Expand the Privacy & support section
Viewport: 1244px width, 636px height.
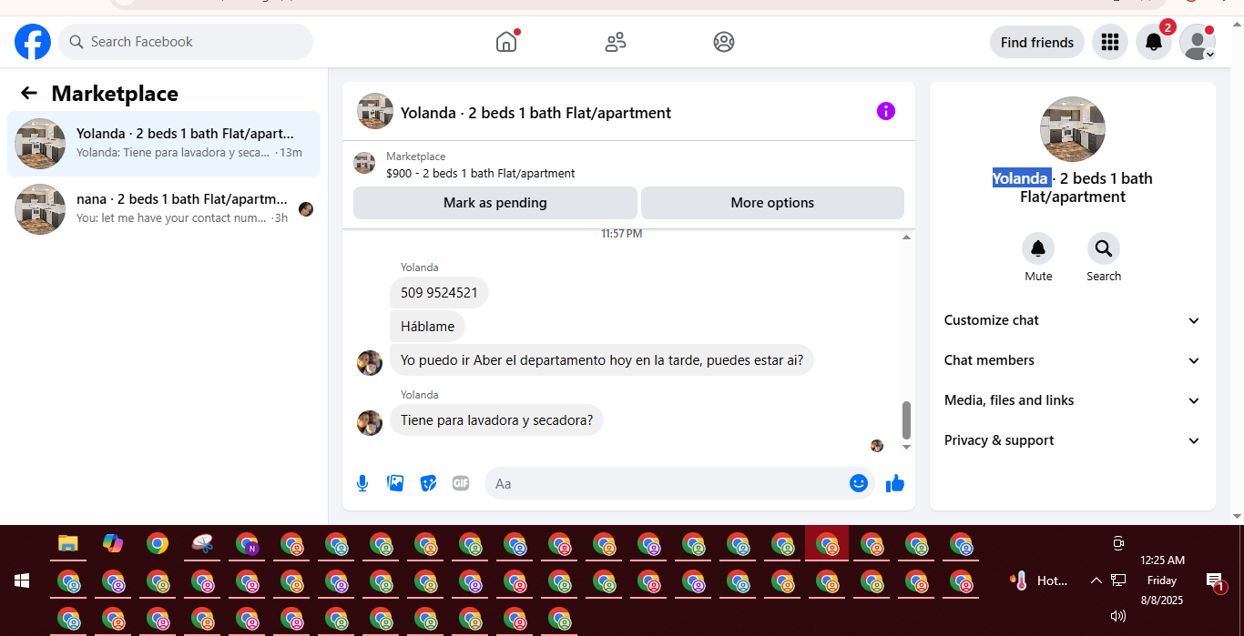pos(1072,440)
